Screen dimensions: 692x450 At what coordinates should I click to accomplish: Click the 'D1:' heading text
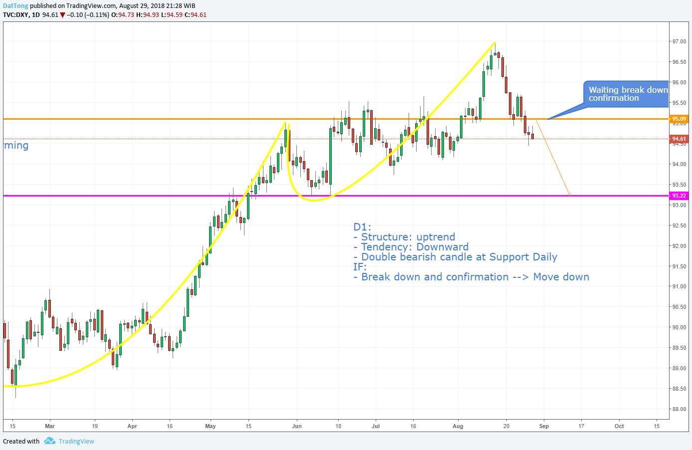(x=362, y=227)
